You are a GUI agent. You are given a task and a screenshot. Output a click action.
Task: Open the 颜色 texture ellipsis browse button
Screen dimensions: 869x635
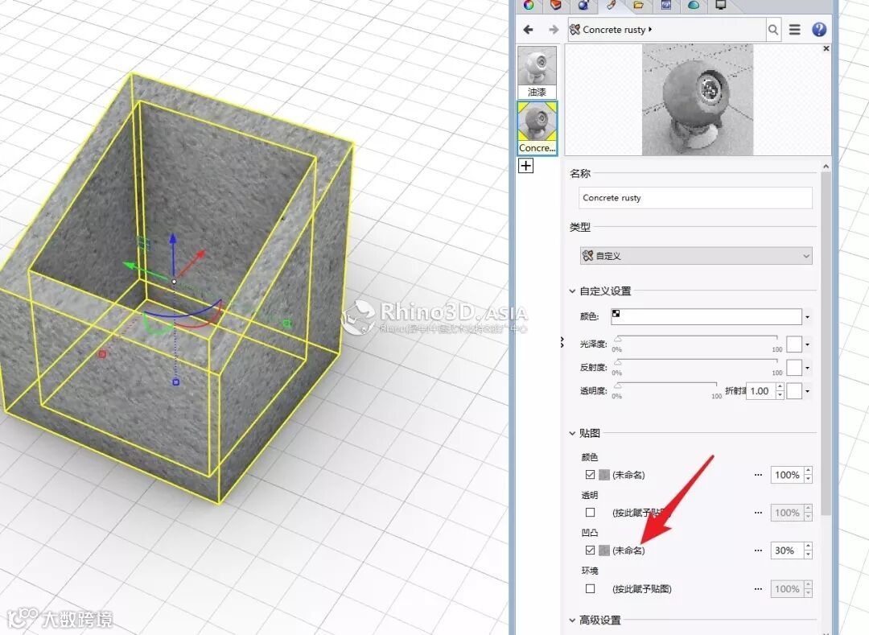[758, 475]
